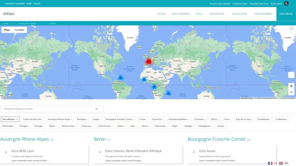Click Conditions d'utilisation on the map
Viewport: 296px width, 166px height.
[287, 98]
